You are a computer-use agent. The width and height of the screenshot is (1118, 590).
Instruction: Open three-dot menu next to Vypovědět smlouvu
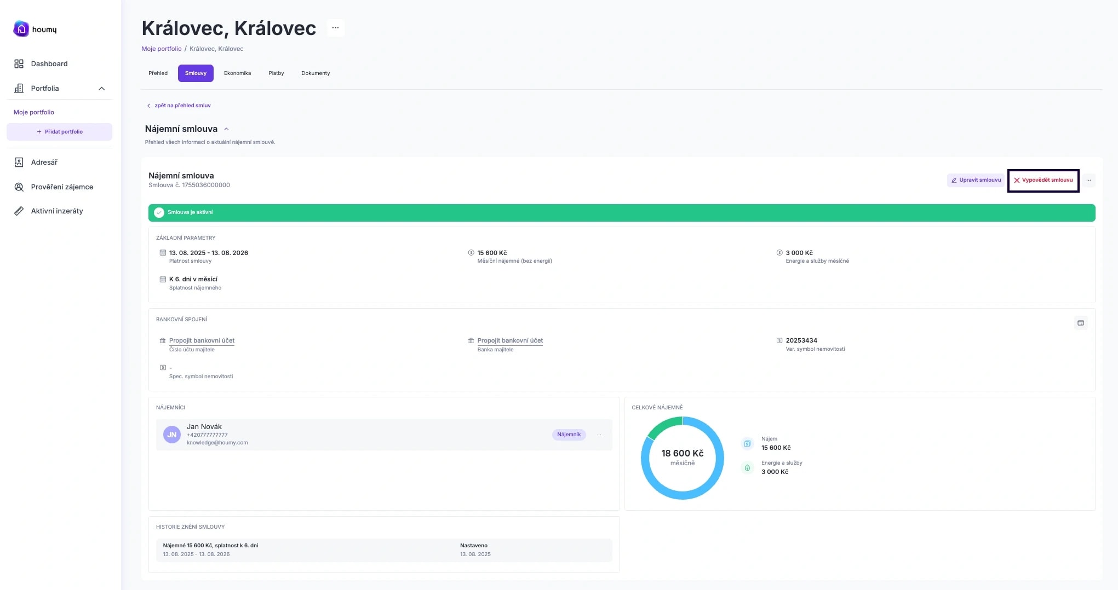(1088, 180)
